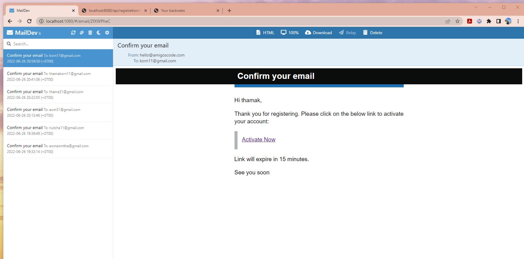The image size is (524, 259).
Task: Mark all emails as read icon
Action: pyautogui.click(x=82, y=33)
